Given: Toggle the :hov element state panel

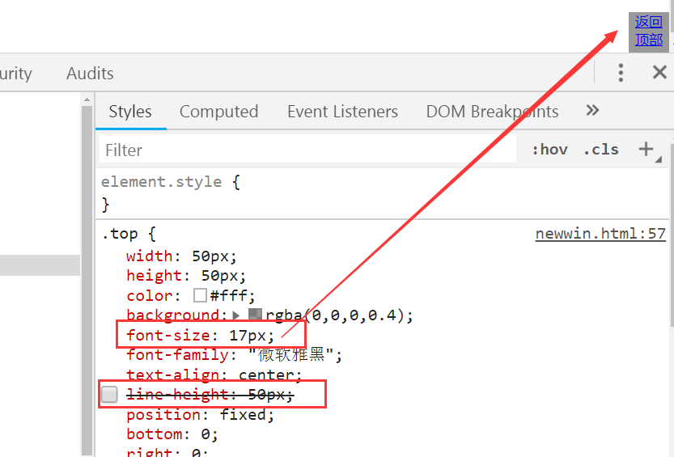Looking at the screenshot, I should click(x=549, y=150).
